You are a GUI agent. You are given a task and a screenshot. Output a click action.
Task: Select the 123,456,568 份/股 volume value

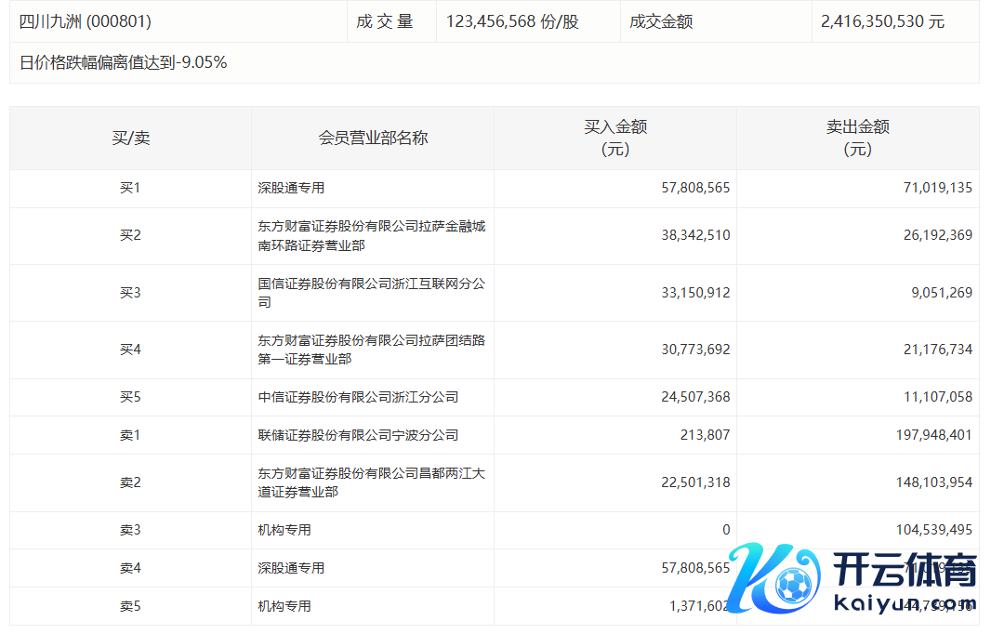point(512,21)
